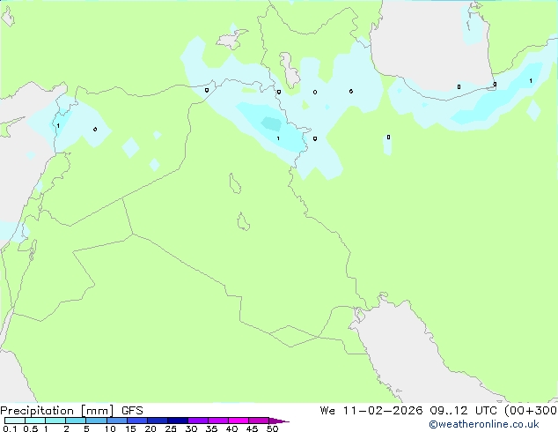Click the 5 to 10 mm legend swatch
This screenshot has height=432, width=558.
point(96,421)
